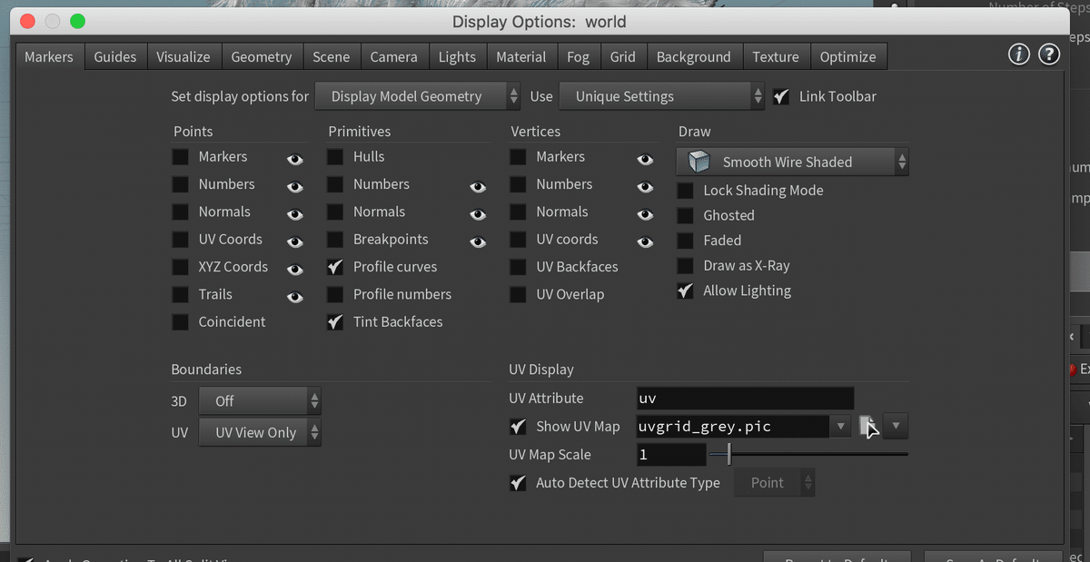Disable the Show UV Map checkbox

pos(519,427)
